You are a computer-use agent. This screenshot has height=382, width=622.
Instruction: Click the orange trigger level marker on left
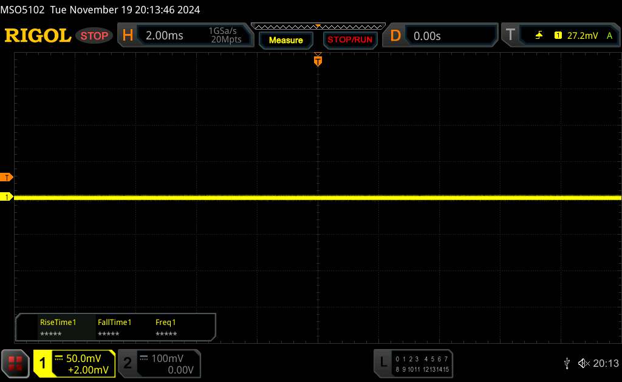pyautogui.click(x=6, y=177)
